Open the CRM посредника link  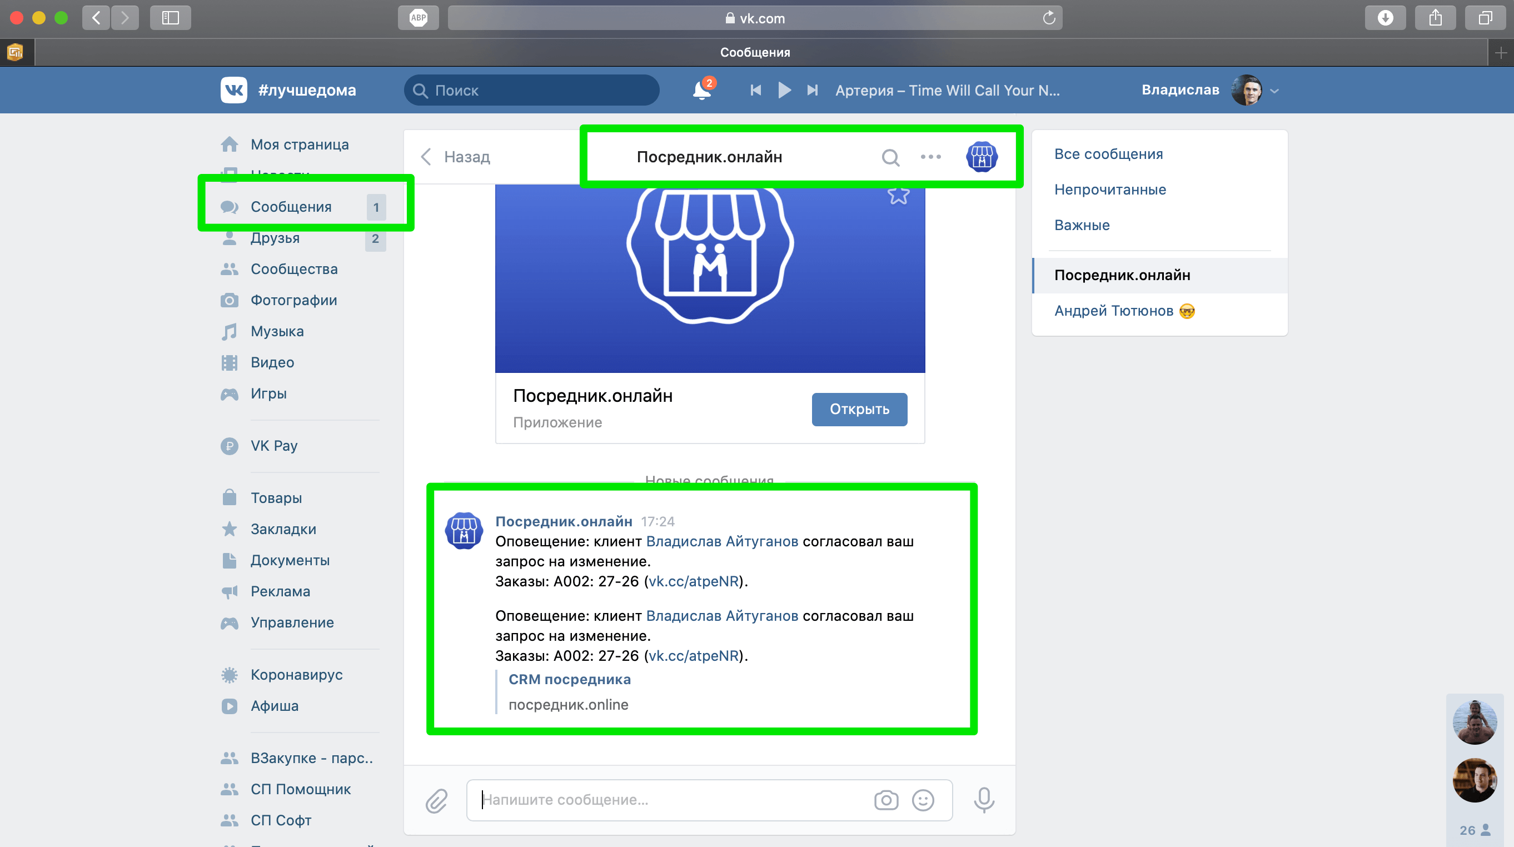click(x=569, y=679)
